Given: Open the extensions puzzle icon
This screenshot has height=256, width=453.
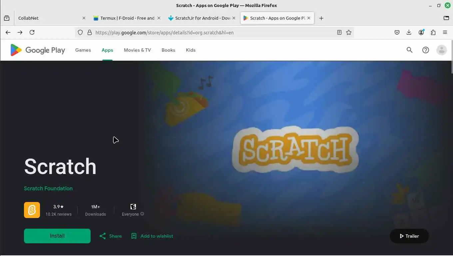Looking at the screenshot, I should 433,32.
